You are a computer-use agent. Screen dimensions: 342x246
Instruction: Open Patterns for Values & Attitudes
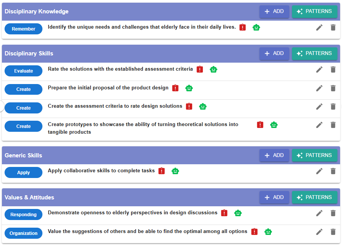coord(314,197)
